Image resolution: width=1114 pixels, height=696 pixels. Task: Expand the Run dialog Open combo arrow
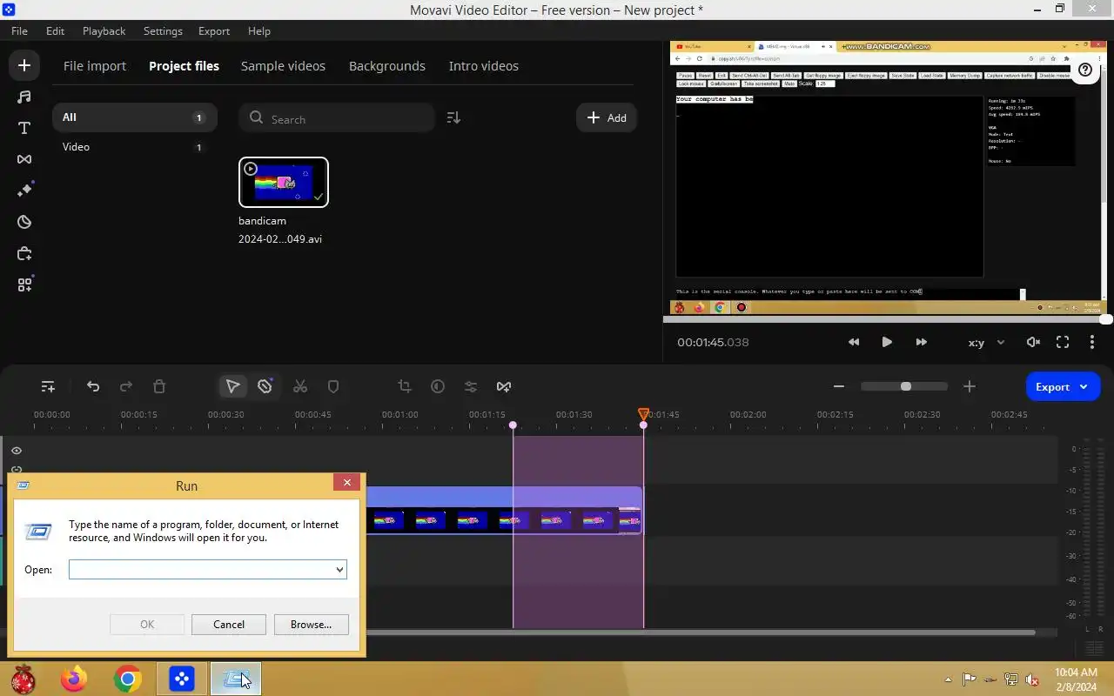339,570
